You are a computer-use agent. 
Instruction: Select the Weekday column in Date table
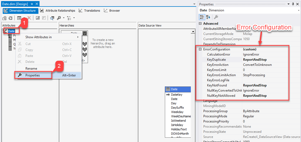pyautogui.click(x=177, y=112)
